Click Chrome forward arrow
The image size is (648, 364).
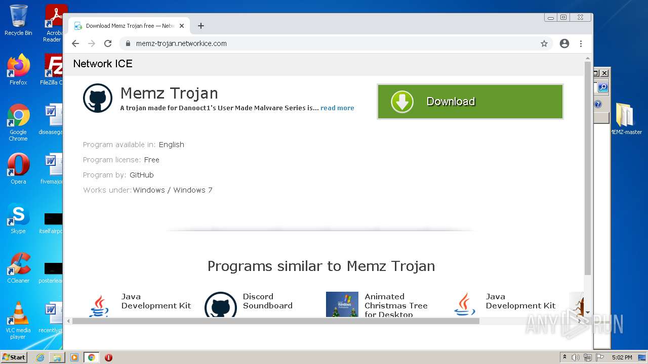click(x=92, y=43)
